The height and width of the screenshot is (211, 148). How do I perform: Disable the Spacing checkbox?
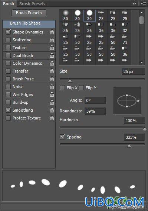pos(62,137)
